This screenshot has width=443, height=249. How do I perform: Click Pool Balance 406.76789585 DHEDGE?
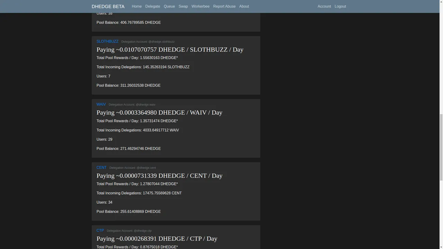(129, 22)
